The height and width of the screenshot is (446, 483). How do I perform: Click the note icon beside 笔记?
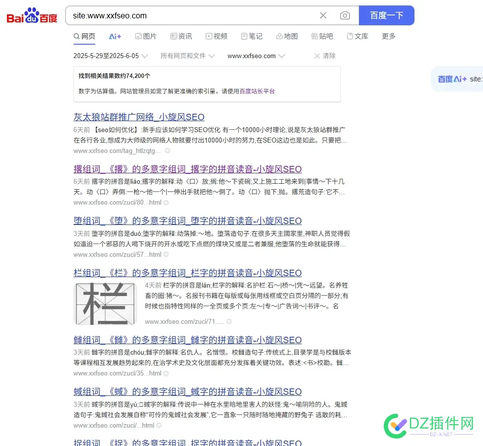tap(244, 36)
